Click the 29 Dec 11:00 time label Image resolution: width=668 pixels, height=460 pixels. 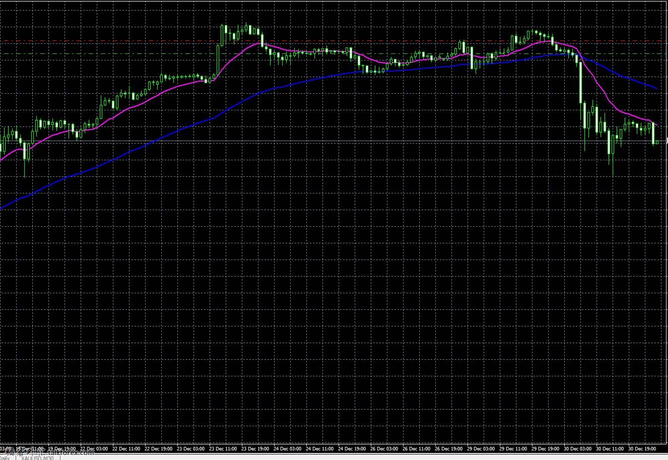(513, 449)
